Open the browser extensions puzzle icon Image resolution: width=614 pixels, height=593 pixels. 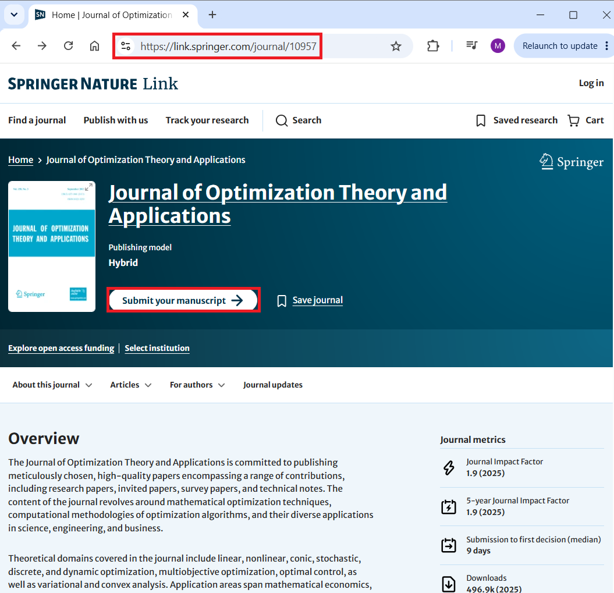[432, 46]
